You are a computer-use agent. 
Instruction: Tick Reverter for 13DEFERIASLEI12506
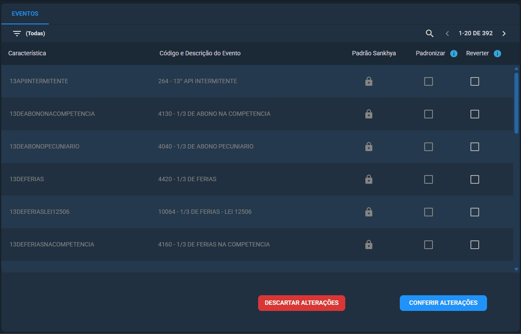tap(475, 212)
